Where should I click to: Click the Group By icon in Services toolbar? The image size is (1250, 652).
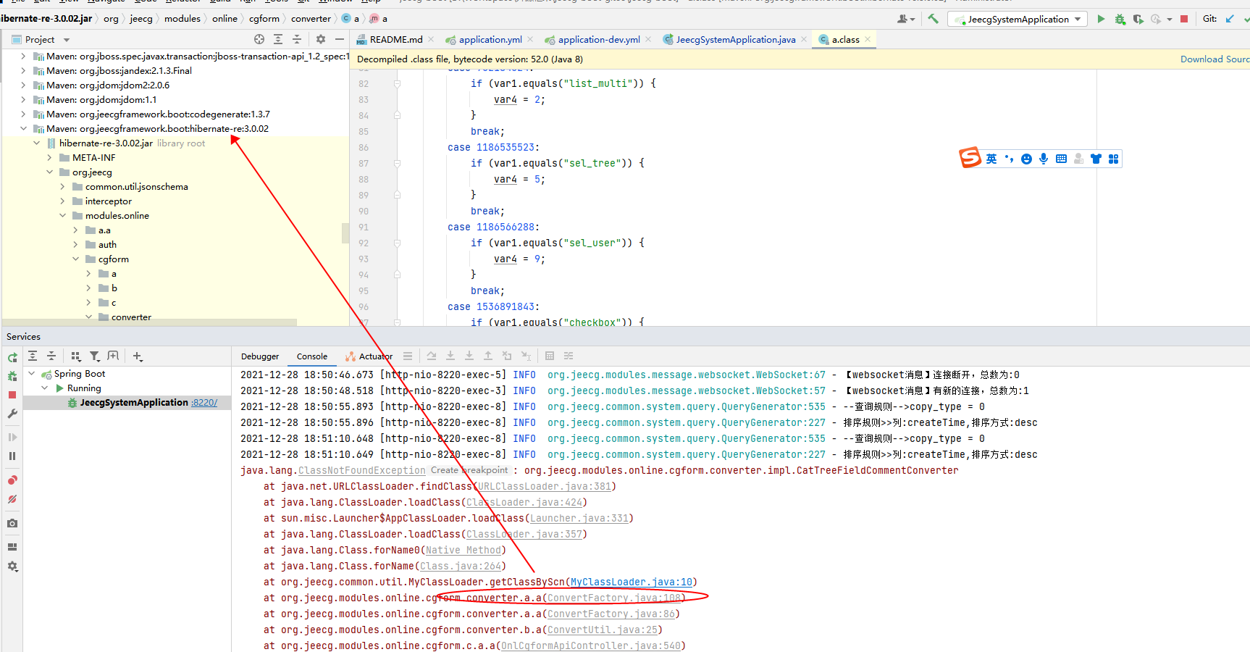click(x=76, y=356)
